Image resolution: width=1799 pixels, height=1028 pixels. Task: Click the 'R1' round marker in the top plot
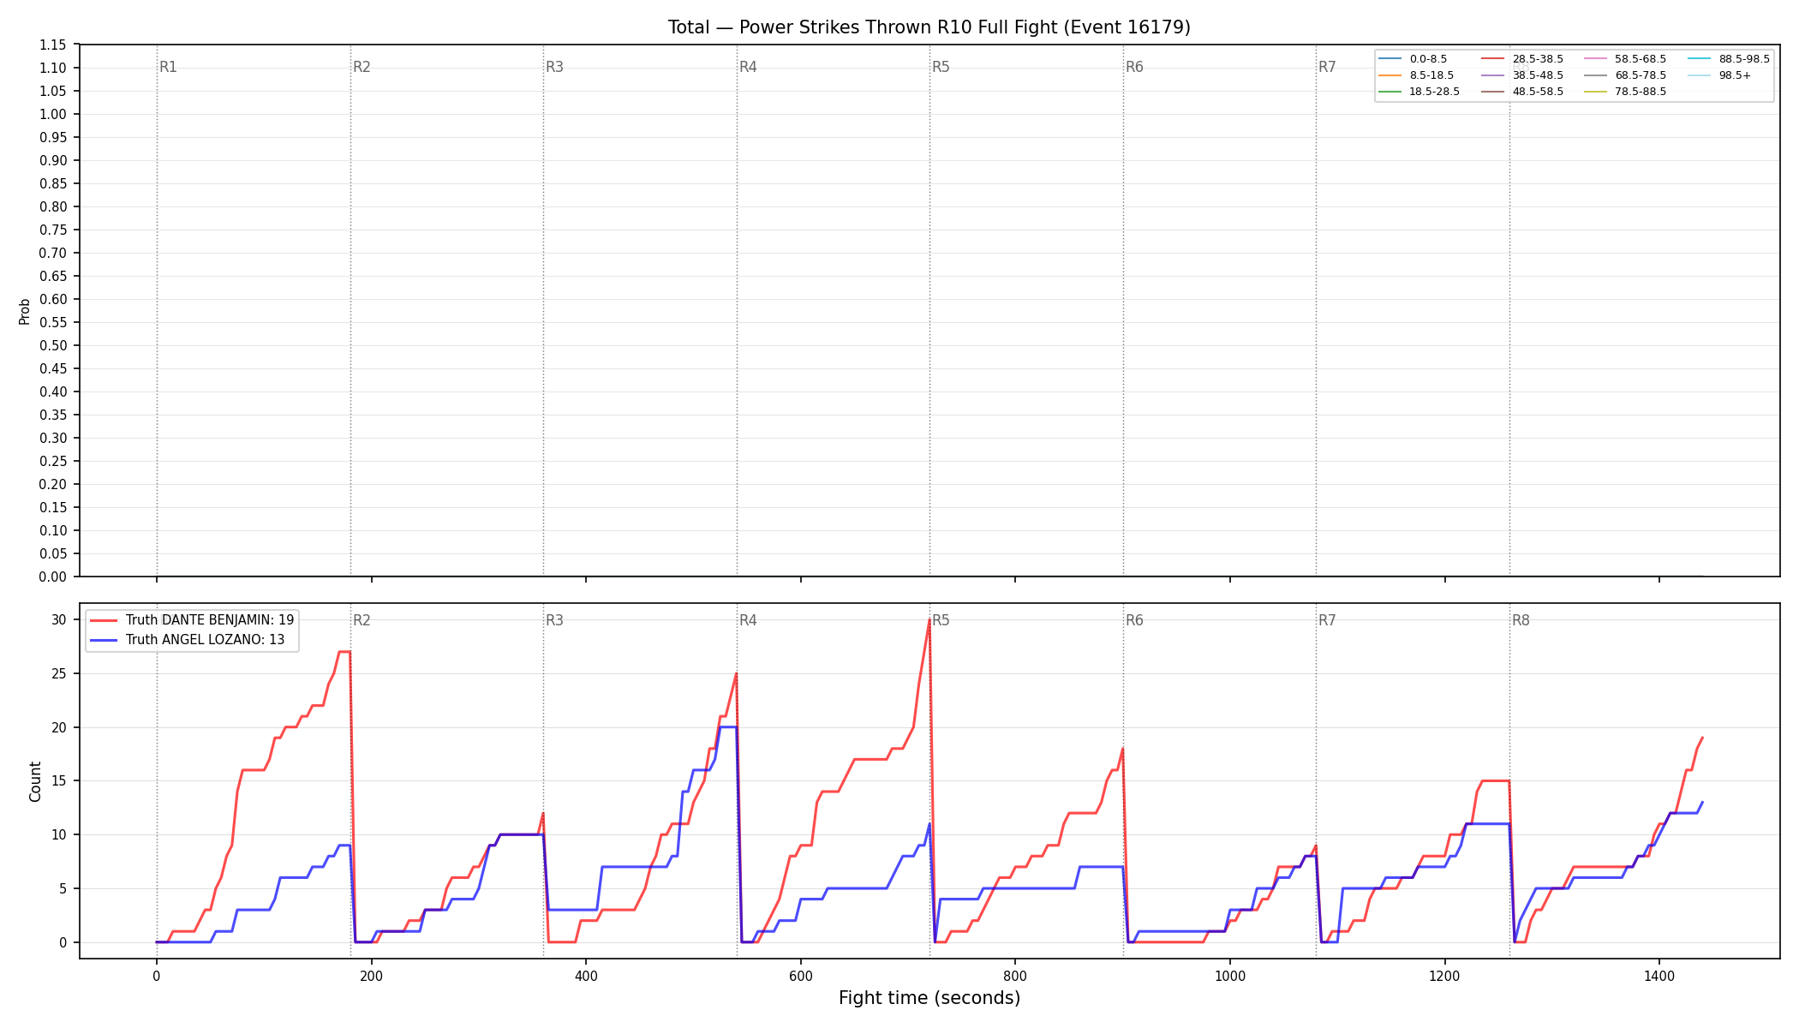pos(168,67)
